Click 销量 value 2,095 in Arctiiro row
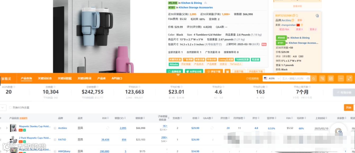Viewport: 355px width, 153px height. [x=123, y=128]
